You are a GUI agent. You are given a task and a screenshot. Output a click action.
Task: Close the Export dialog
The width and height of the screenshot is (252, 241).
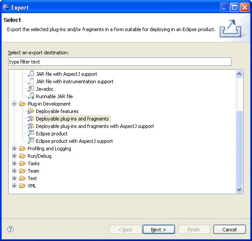tap(245, 7)
